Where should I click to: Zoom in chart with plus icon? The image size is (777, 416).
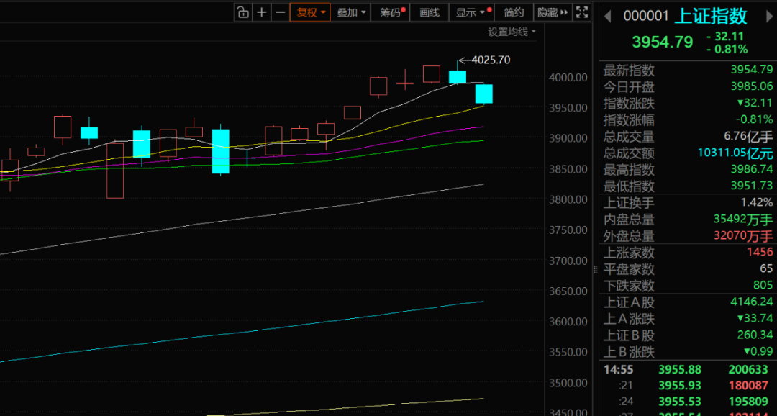pyautogui.click(x=262, y=12)
